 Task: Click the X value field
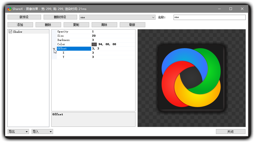pyautogui.click(x=113, y=53)
